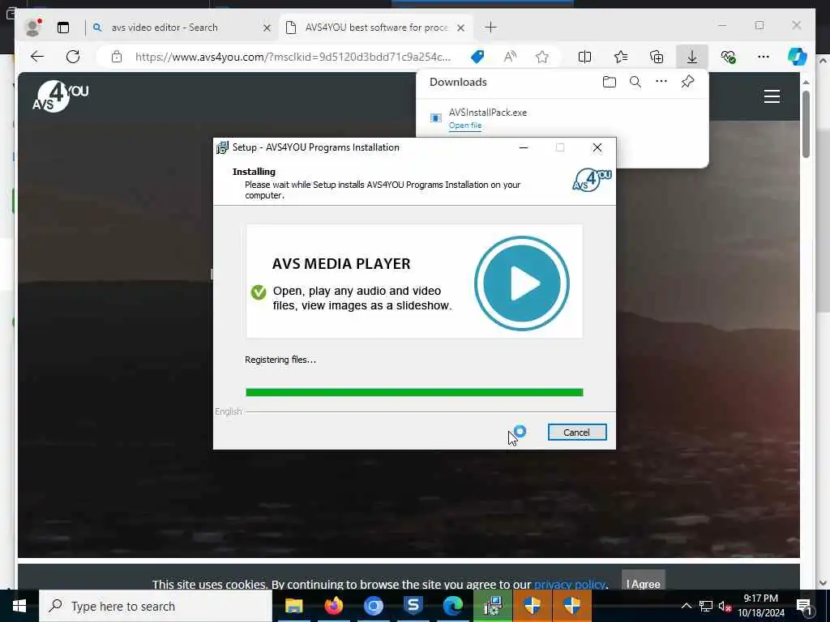The height and width of the screenshot is (622, 830).
Task: Select the AVS4YOU best software tab
Action: [376, 28]
